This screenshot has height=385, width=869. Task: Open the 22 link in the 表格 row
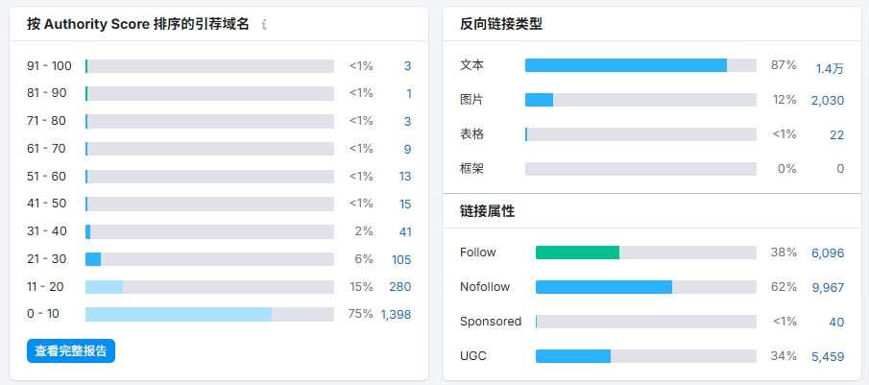pyautogui.click(x=837, y=134)
